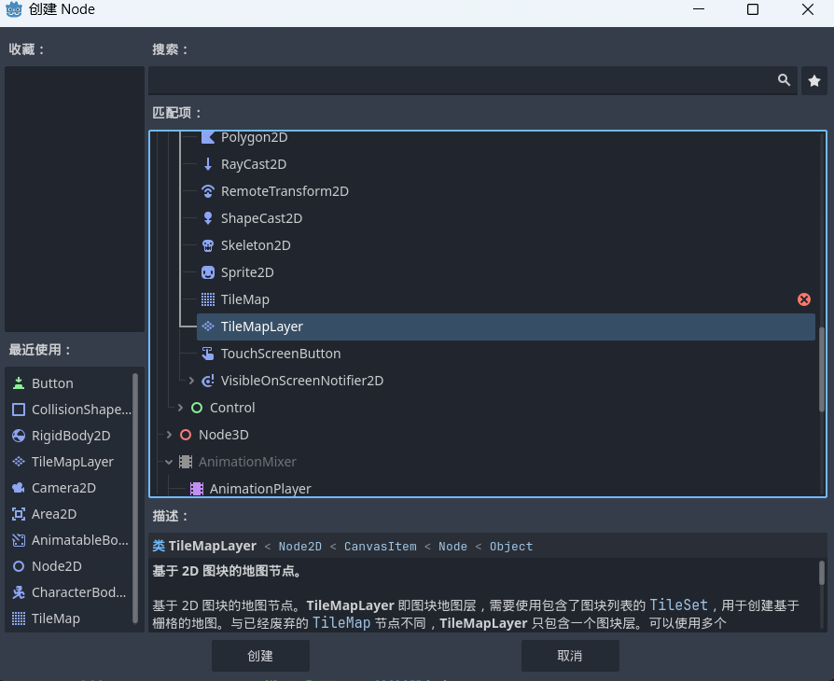
Task: Click the 创建 button
Action: point(260,656)
